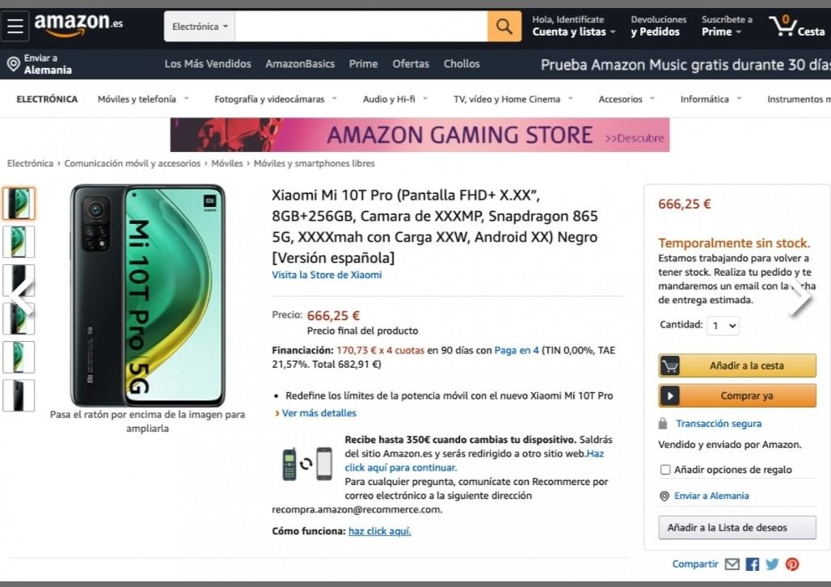The height and width of the screenshot is (587, 831).
Task: Share product on Pinterest
Action: coord(792,564)
